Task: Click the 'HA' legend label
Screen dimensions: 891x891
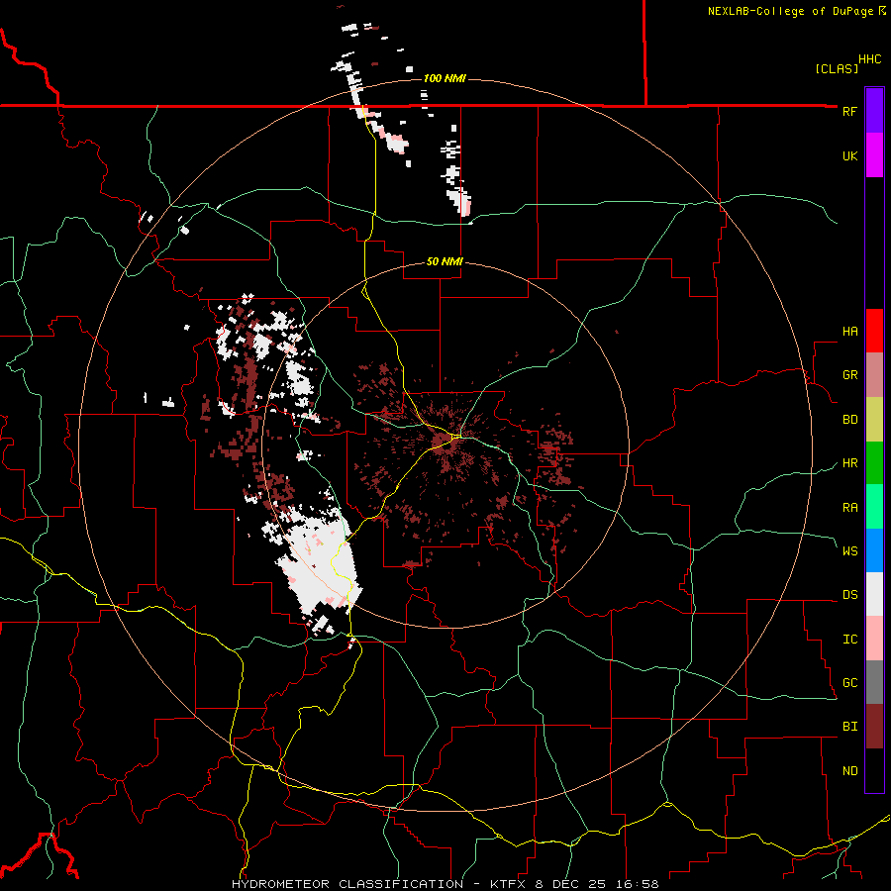Action: click(x=849, y=332)
